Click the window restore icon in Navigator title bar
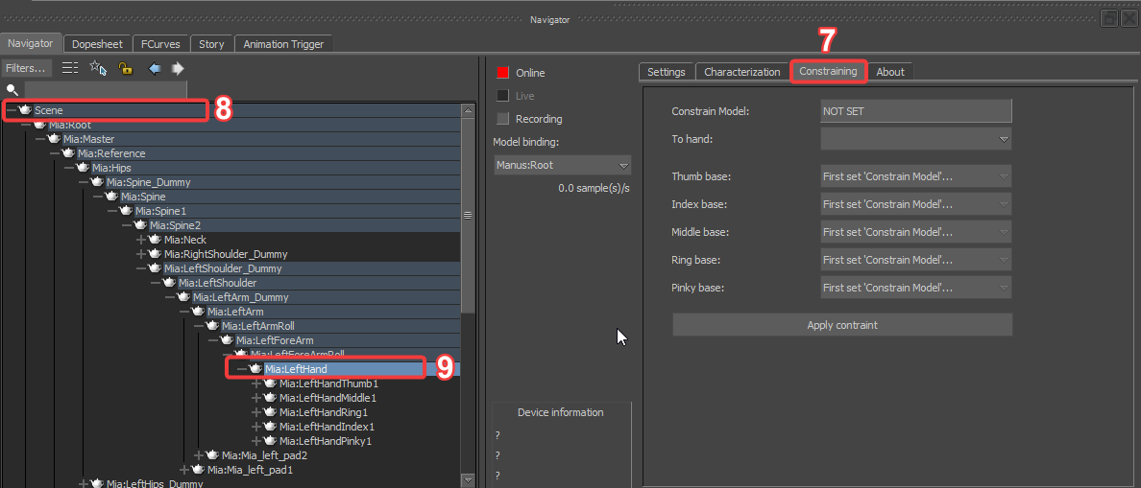Screen dimensions: 1141x488 coord(1109,19)
